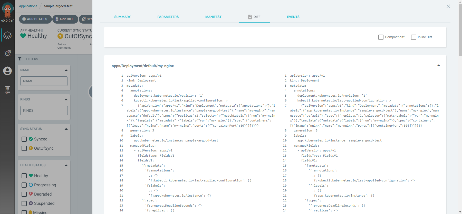Image resolution: width=462 pixels, height=214 pixels.
Task: Collapse the SYNC STATUS filter section
Action: pyautogui.click(x=66, y=129)
